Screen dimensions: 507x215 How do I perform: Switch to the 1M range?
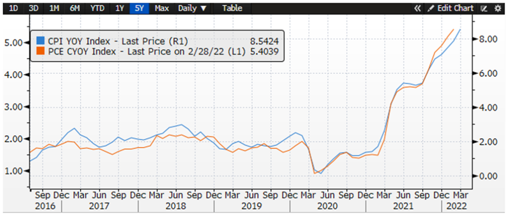(x=54, y=8)
